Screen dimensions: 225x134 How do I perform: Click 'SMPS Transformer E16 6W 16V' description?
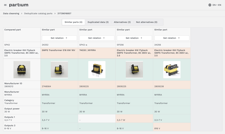(59, 50)
